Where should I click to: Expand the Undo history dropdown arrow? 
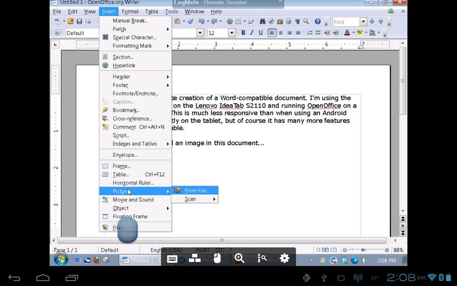coord(208,21)
